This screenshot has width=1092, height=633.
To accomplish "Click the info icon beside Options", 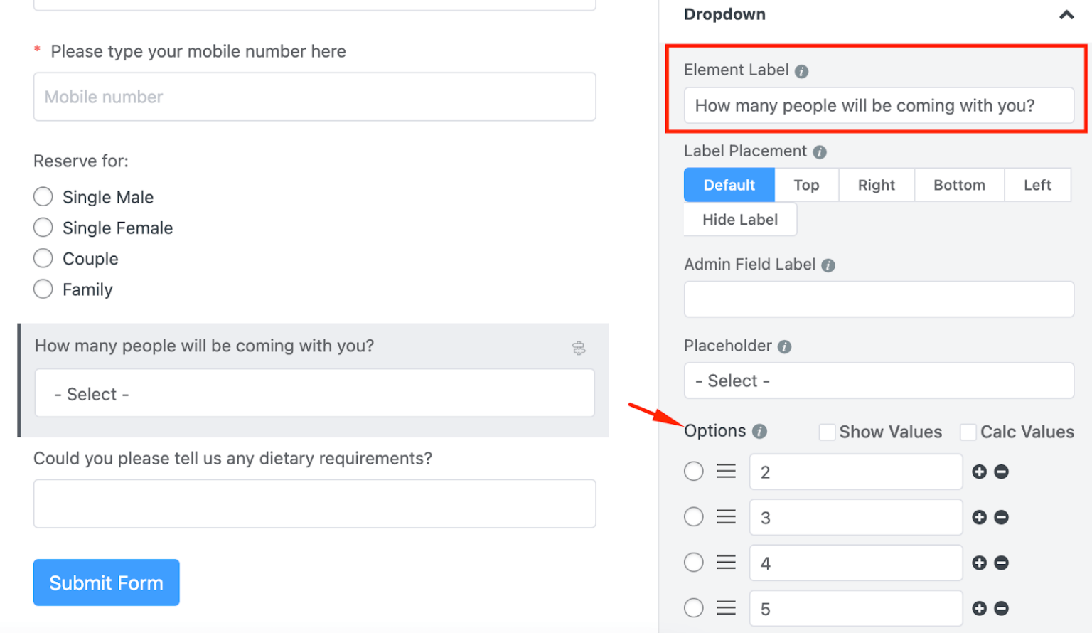I will click(x=760, y=431).
